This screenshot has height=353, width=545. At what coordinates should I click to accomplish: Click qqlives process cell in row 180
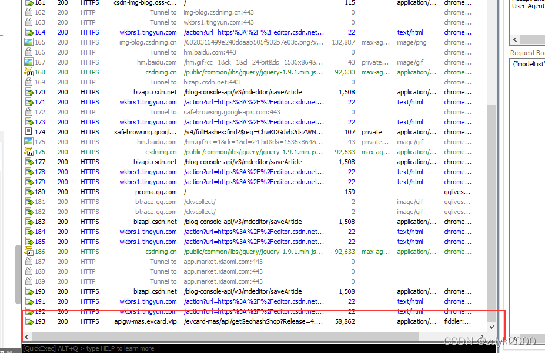point(457,192)
